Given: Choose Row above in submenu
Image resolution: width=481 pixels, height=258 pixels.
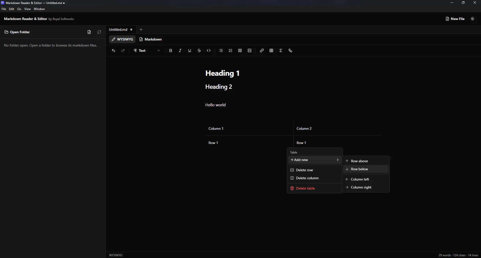Looking at the screenshot, I should tap(366, 161).
